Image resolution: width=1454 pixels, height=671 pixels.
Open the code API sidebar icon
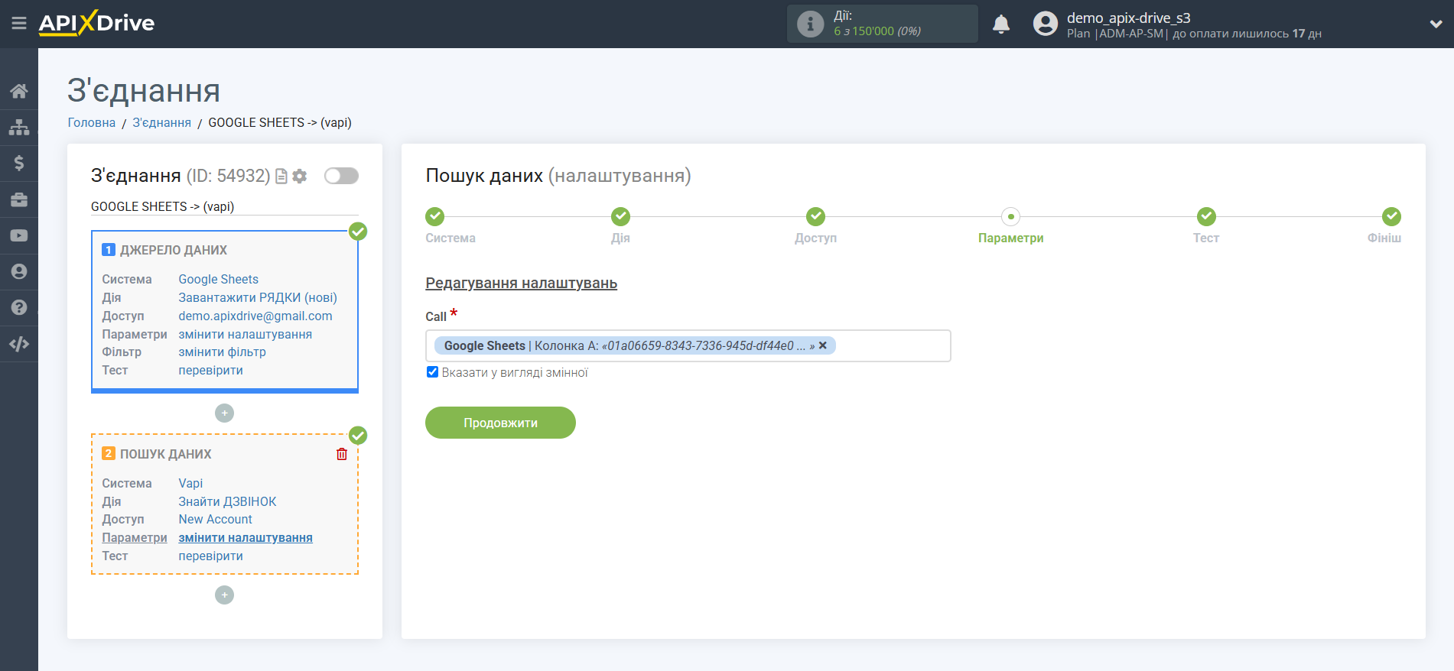(19, 344)
